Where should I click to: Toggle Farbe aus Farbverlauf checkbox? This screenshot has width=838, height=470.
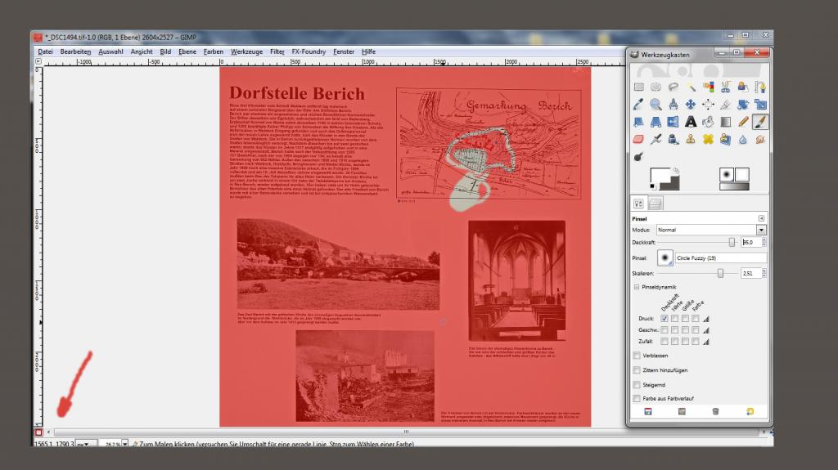637,398
